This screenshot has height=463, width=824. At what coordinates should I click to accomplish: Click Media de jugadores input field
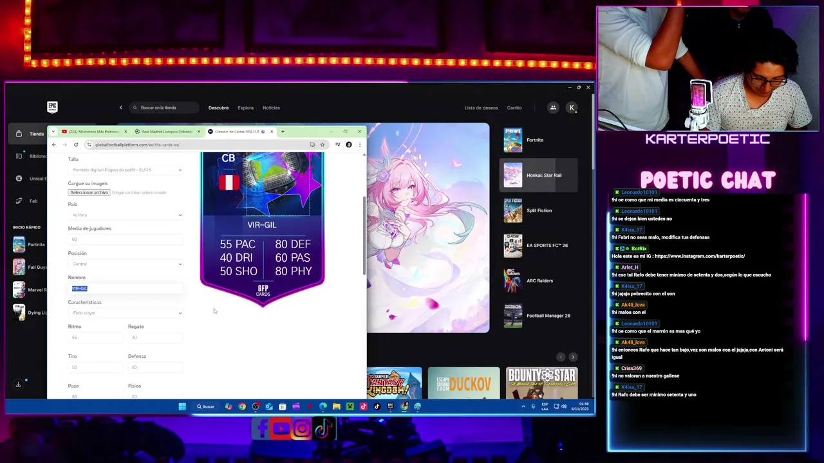pyautogui.click(x=126, y=239)
